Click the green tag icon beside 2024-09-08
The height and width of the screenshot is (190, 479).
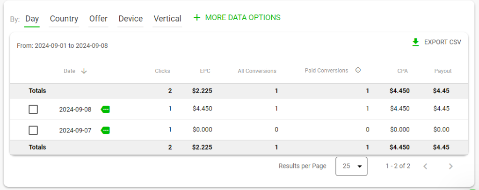(x=106, y=109)
